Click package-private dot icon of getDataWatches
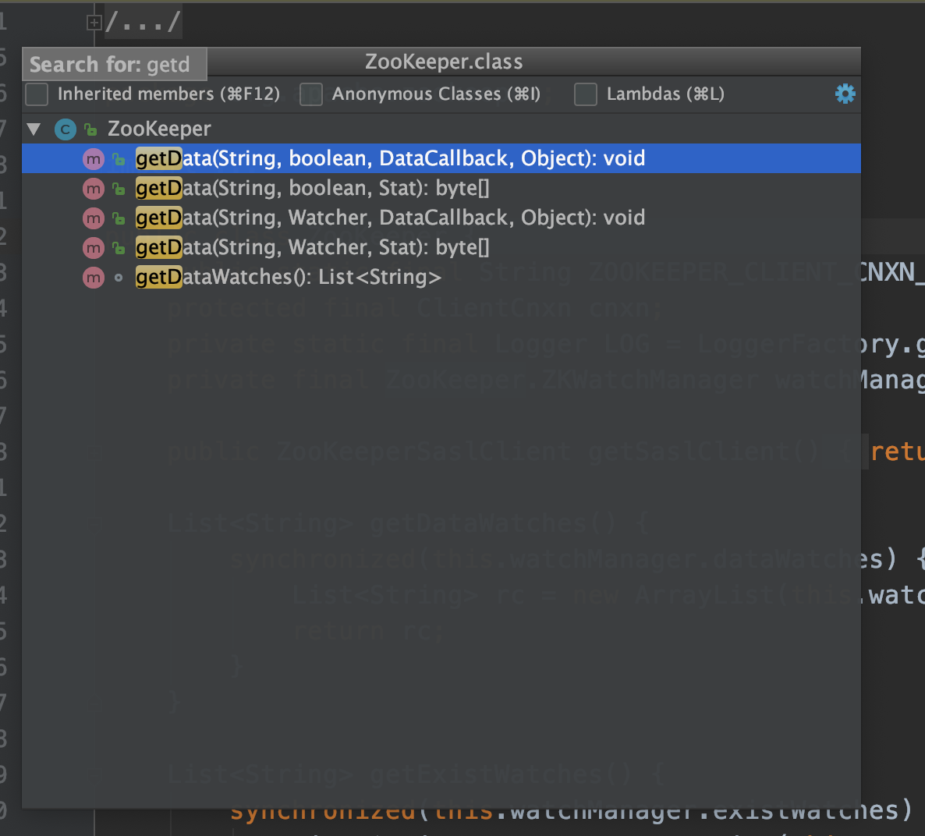Image resolution: width=925 pixels, height=836 pixels. pos(119,278)
